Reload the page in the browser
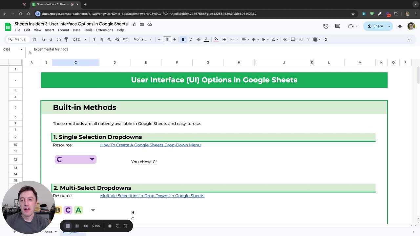Screen dimensions: 420x236 click(20, 14)
